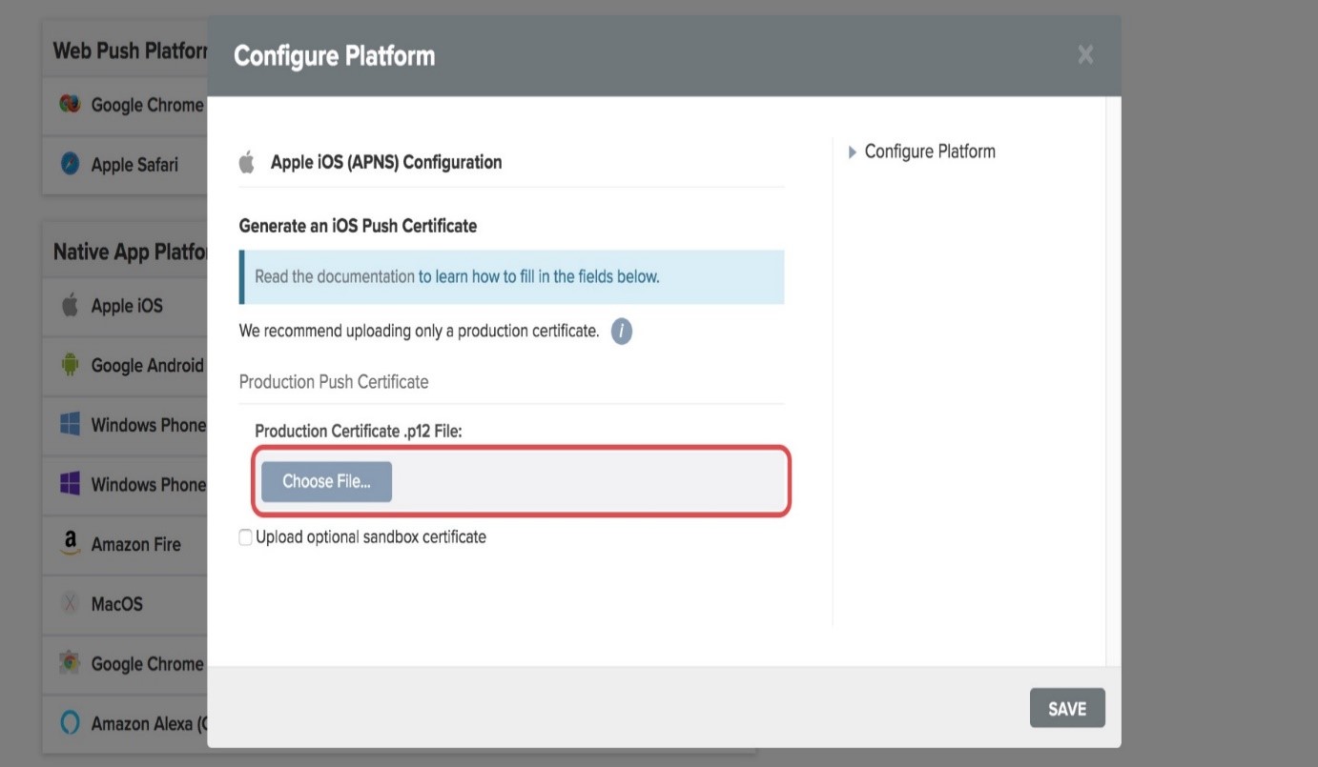Screen dimensions: 1318x767
Task: Select the Amazon Fire icon
Action: point(70,544)
